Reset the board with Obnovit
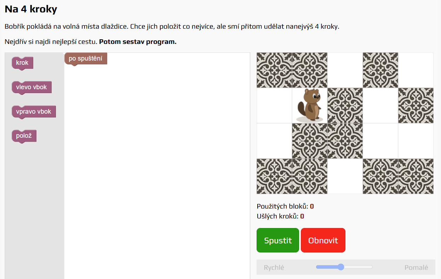Image resolution: width=441 pixels, height=279 pixels. (323, 240)
